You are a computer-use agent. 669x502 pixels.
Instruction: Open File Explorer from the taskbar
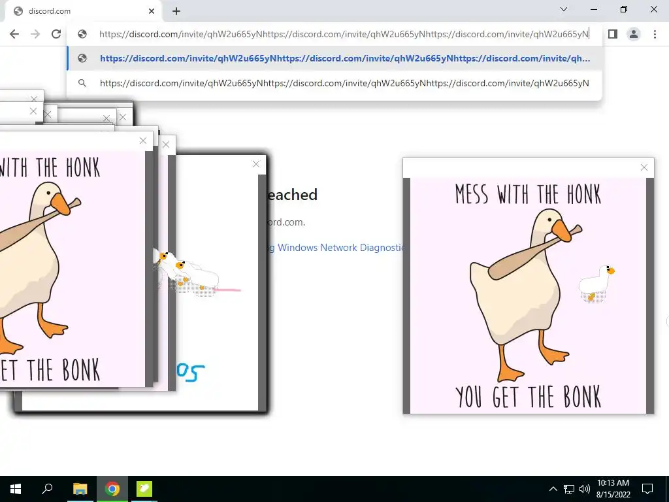coord(80,489)
